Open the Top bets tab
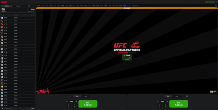Viewport: 218px width, 110px height. 29,6
